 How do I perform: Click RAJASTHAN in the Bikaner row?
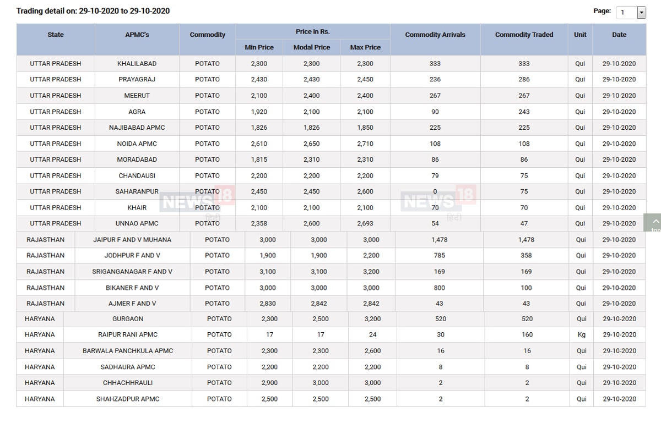pyautogui.click(x=45, y=288)
